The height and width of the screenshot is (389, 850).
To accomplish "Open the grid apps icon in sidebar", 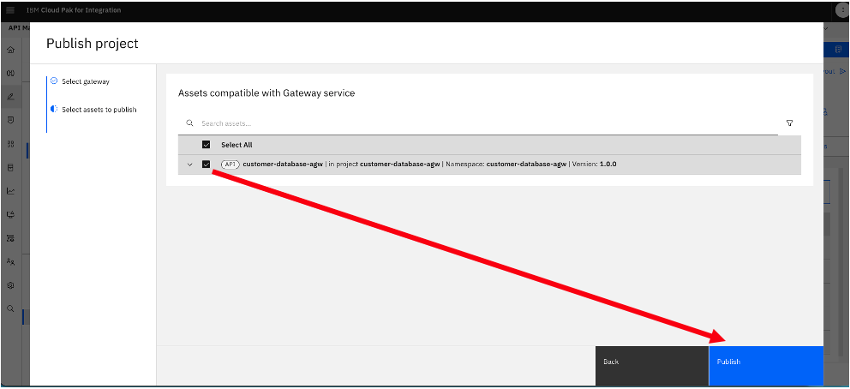I will click(10, 144).
